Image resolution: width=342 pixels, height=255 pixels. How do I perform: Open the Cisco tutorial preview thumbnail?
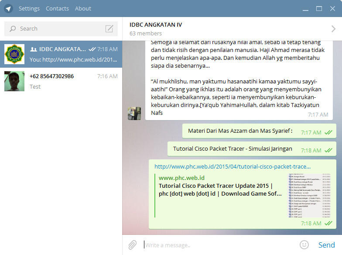pyautogui.click(x=309, y=196)
